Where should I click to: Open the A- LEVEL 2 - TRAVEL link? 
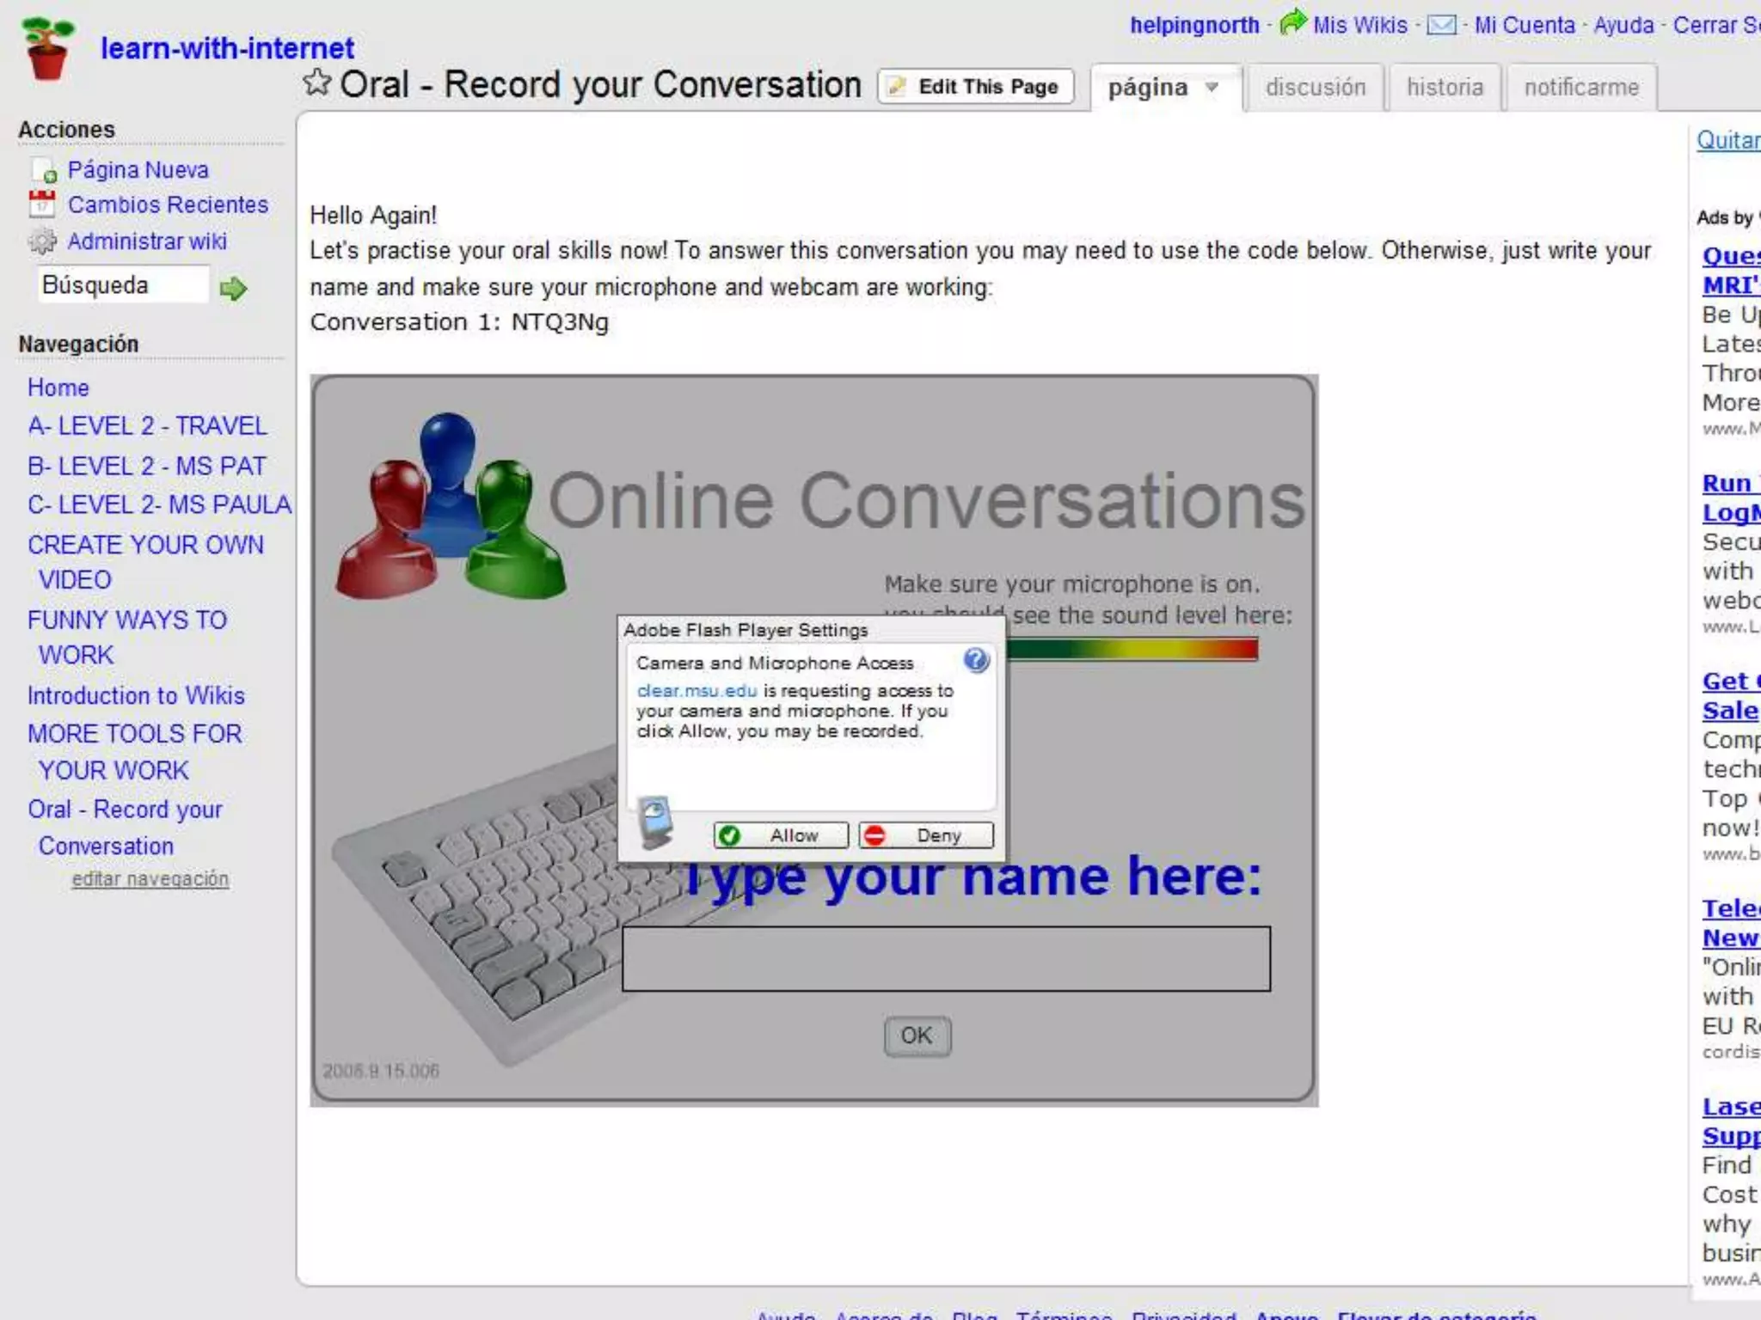pyautogui.click(x=147, y=426)
